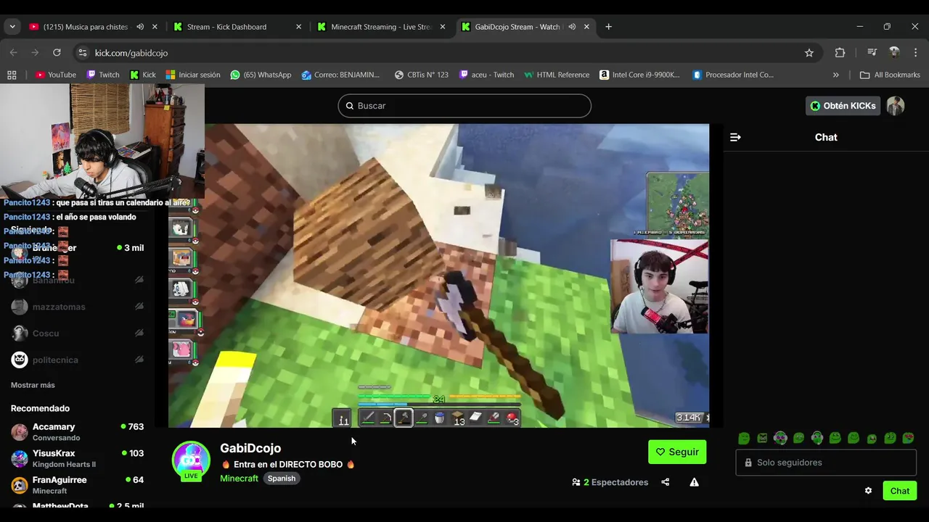Close the Kick Dashboard tab
The height and width of the screenshot is (522, 929).
[298, 27]
